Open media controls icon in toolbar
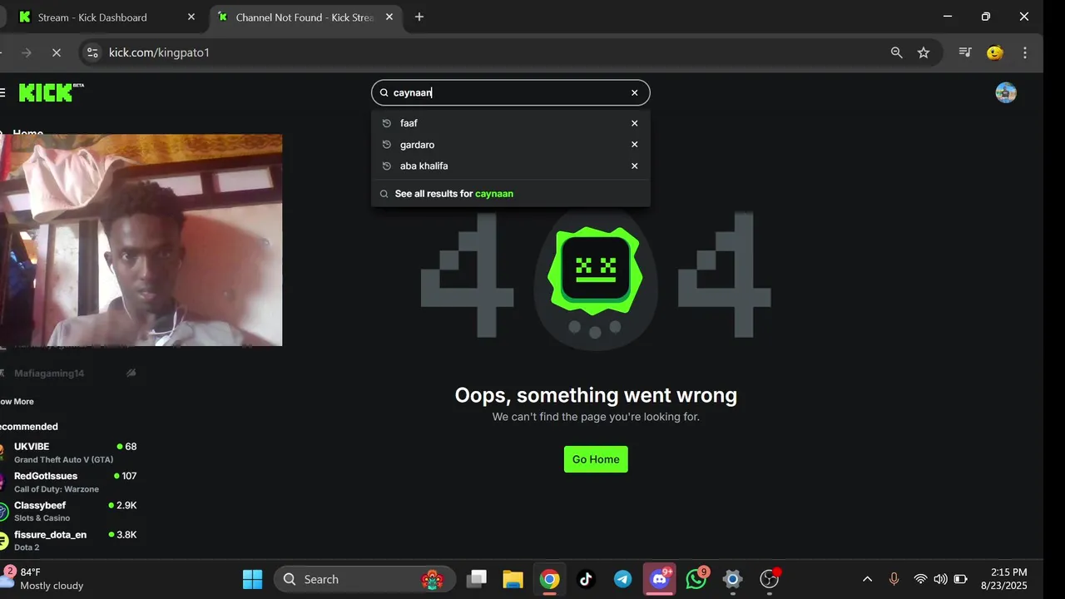Image resolution: width=1065 pixels, height=599 pixels. 965,52
